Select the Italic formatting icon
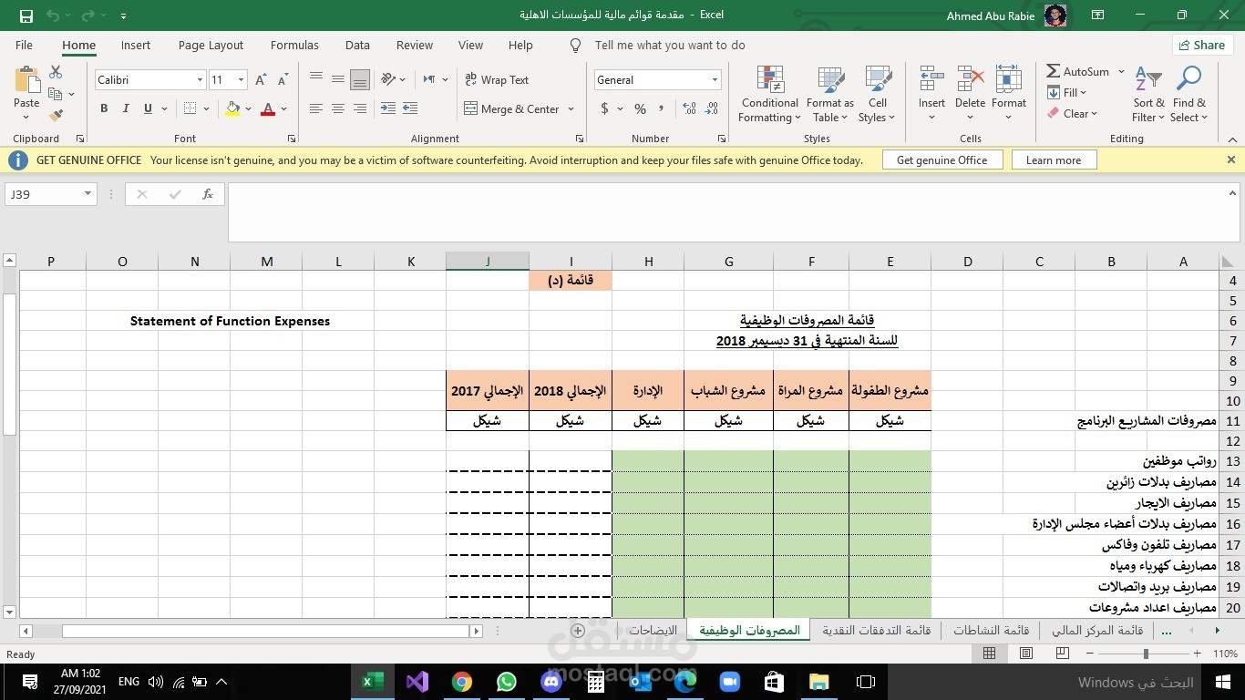 [x=125, y=108]
